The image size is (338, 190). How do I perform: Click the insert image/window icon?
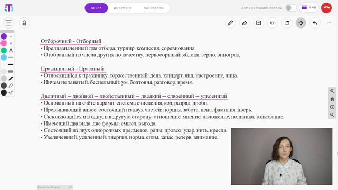click(287, 23)
